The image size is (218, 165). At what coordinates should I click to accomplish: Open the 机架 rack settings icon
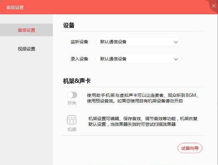(72, 120)
